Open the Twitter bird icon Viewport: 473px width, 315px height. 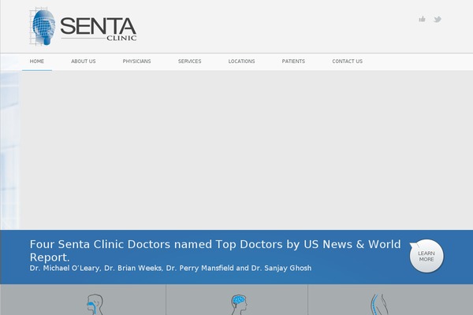438,19
